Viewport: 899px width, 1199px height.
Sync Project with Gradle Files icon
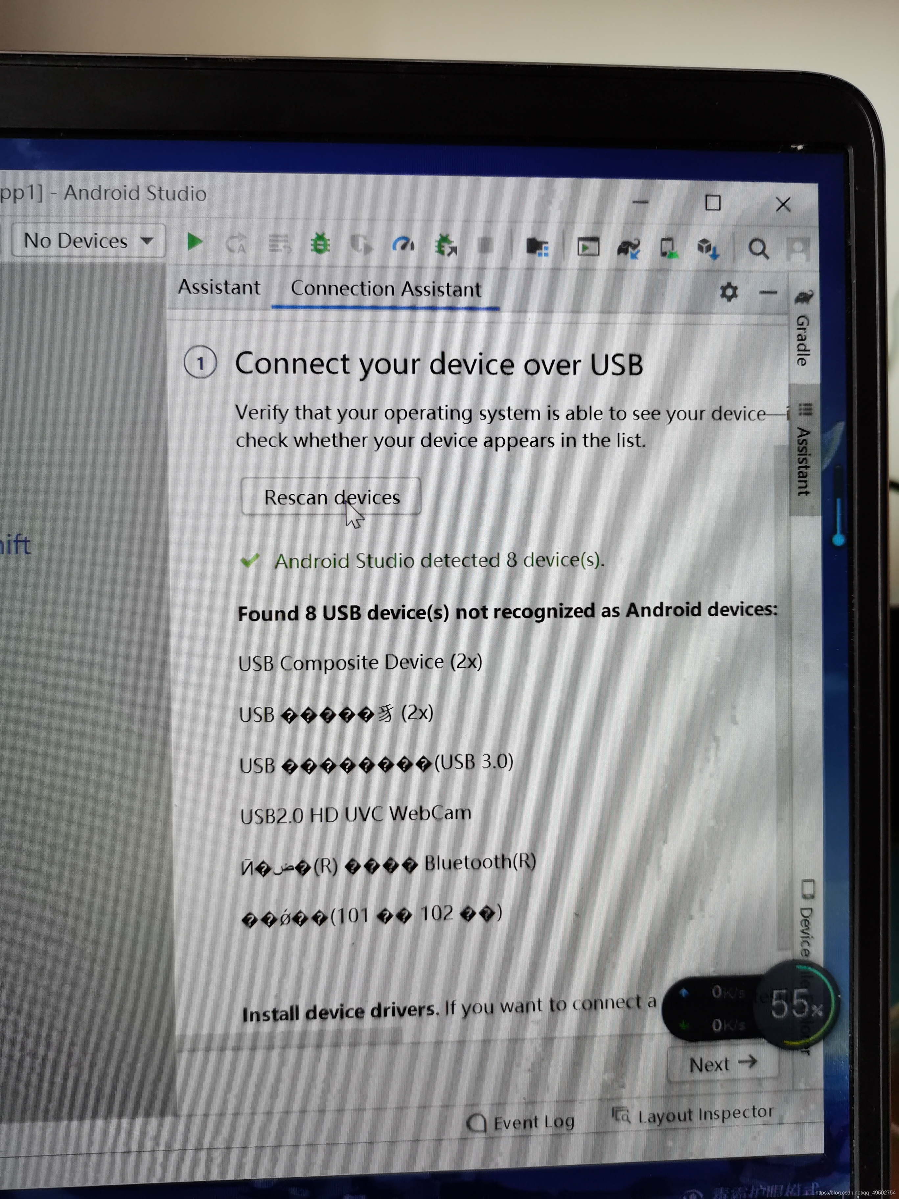point(629,248)
